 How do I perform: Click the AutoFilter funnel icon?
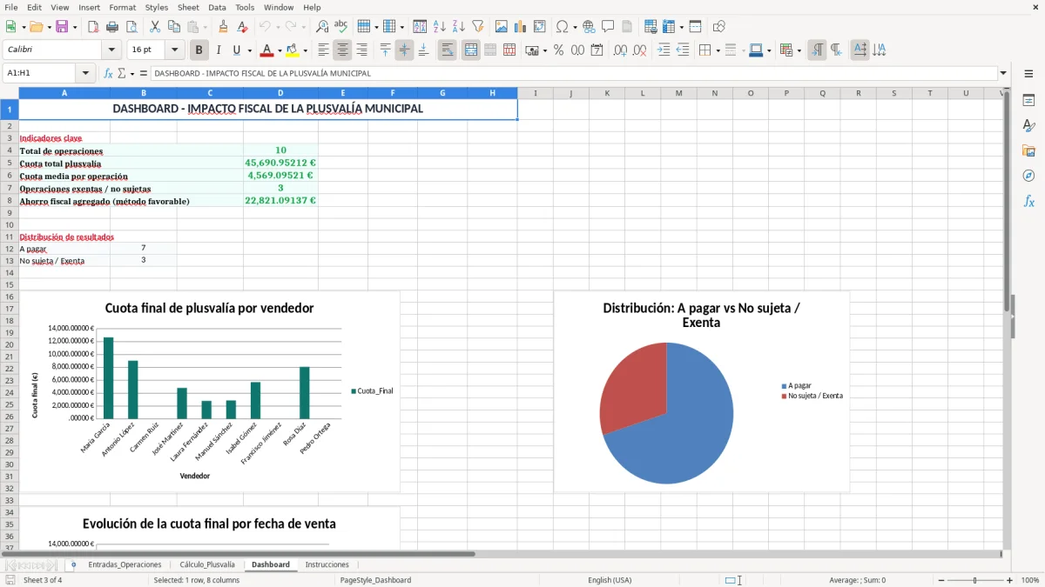coord(478,27)
